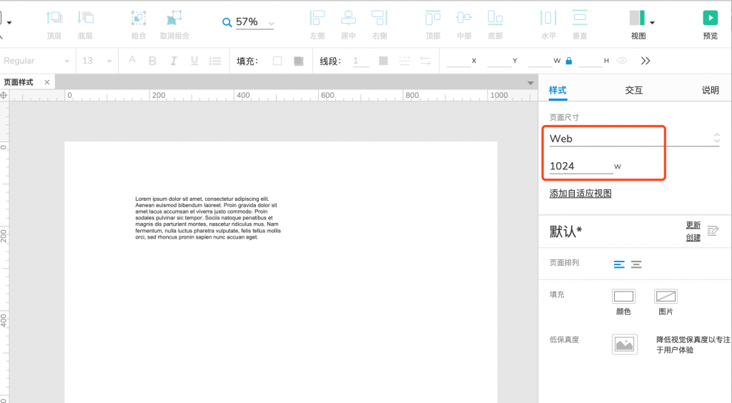Toggle the lock aspect ratio padlock
The image size is (732, 403).
[x=569, y=61]
